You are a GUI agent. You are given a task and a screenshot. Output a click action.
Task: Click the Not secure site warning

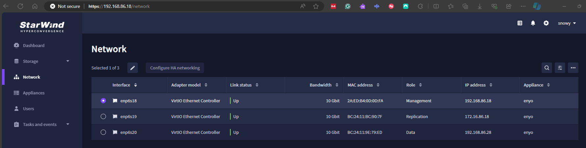click(x=65, y=6)
